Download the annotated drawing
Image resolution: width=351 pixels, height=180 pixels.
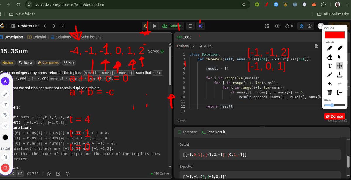coord(340,75)
